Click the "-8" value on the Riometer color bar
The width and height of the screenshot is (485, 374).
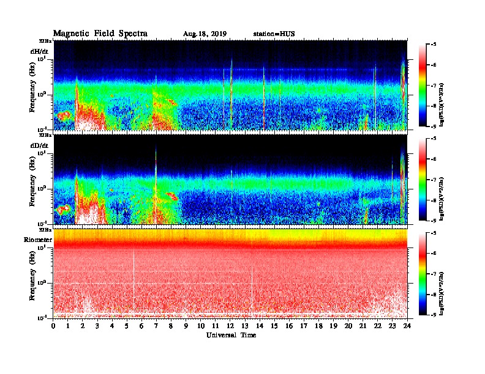click(x=434, y=295)
